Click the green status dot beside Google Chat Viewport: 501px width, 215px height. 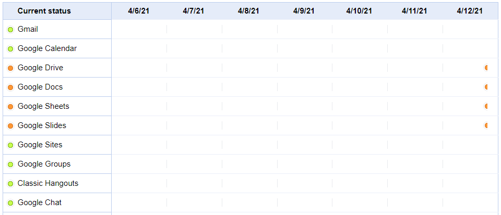click(x=10, y=203)
